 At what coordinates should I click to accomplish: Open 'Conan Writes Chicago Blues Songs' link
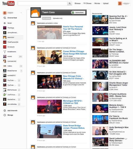click(75, 53)
